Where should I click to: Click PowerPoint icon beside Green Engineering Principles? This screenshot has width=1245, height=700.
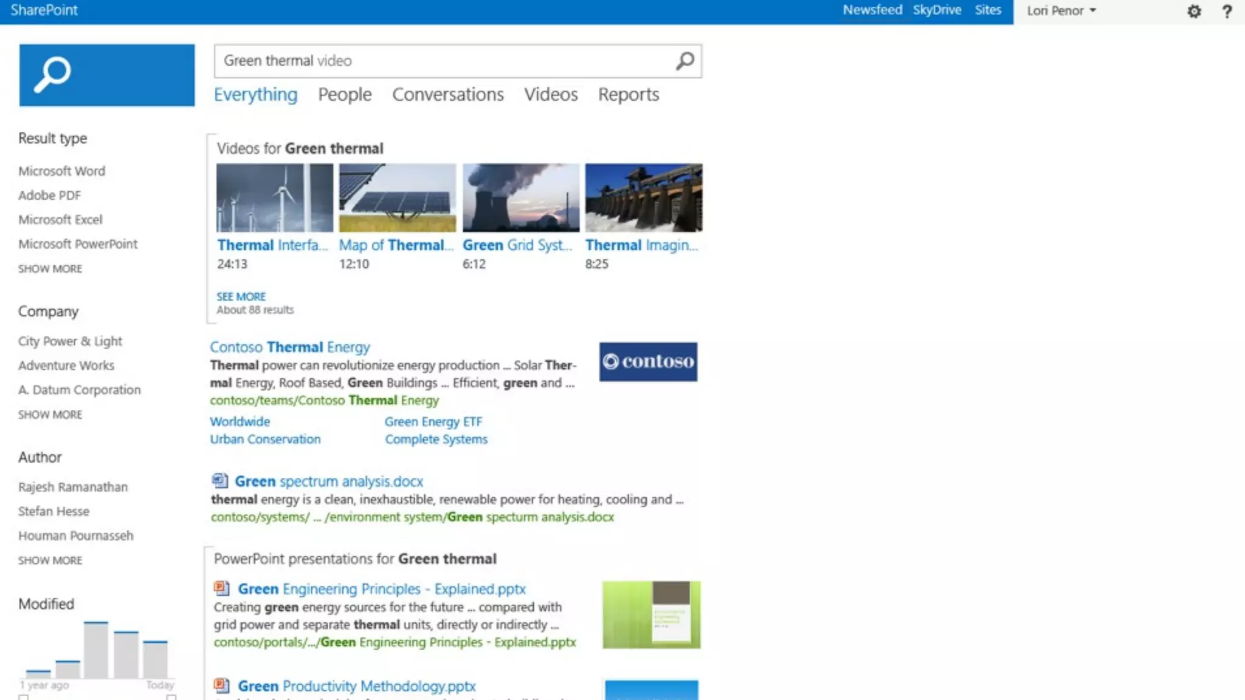click(221, 588)
